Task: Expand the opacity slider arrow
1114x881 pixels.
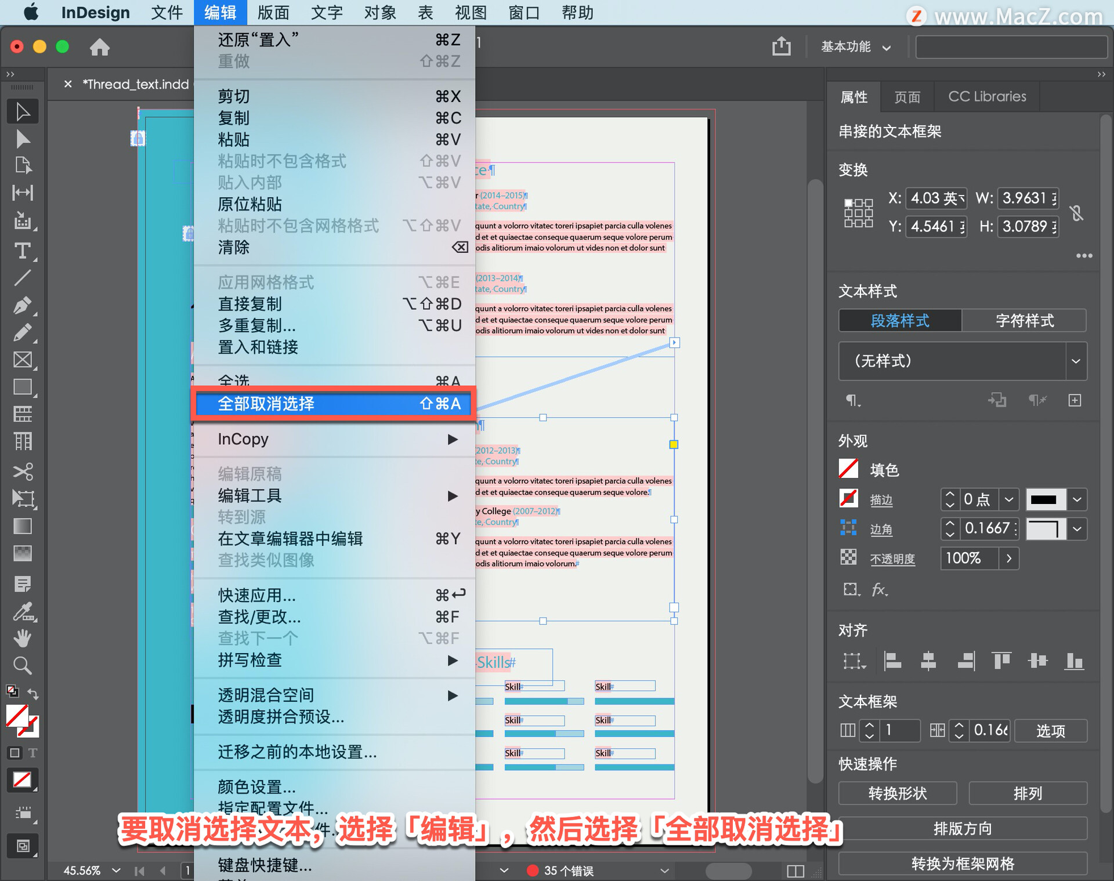Action: click(1009, 559)
